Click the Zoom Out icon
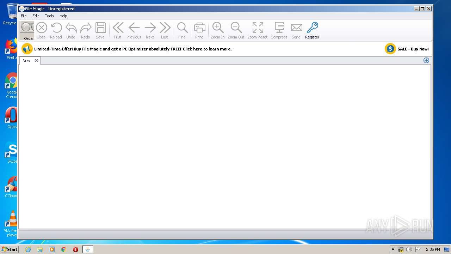 pos(236,28)
